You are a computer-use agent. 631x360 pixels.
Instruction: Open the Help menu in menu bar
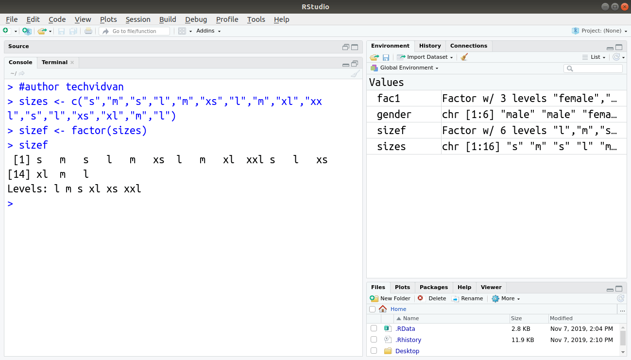point(281,19)
